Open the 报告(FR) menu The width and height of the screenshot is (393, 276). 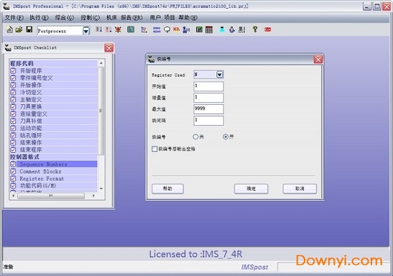coord(132,18)
